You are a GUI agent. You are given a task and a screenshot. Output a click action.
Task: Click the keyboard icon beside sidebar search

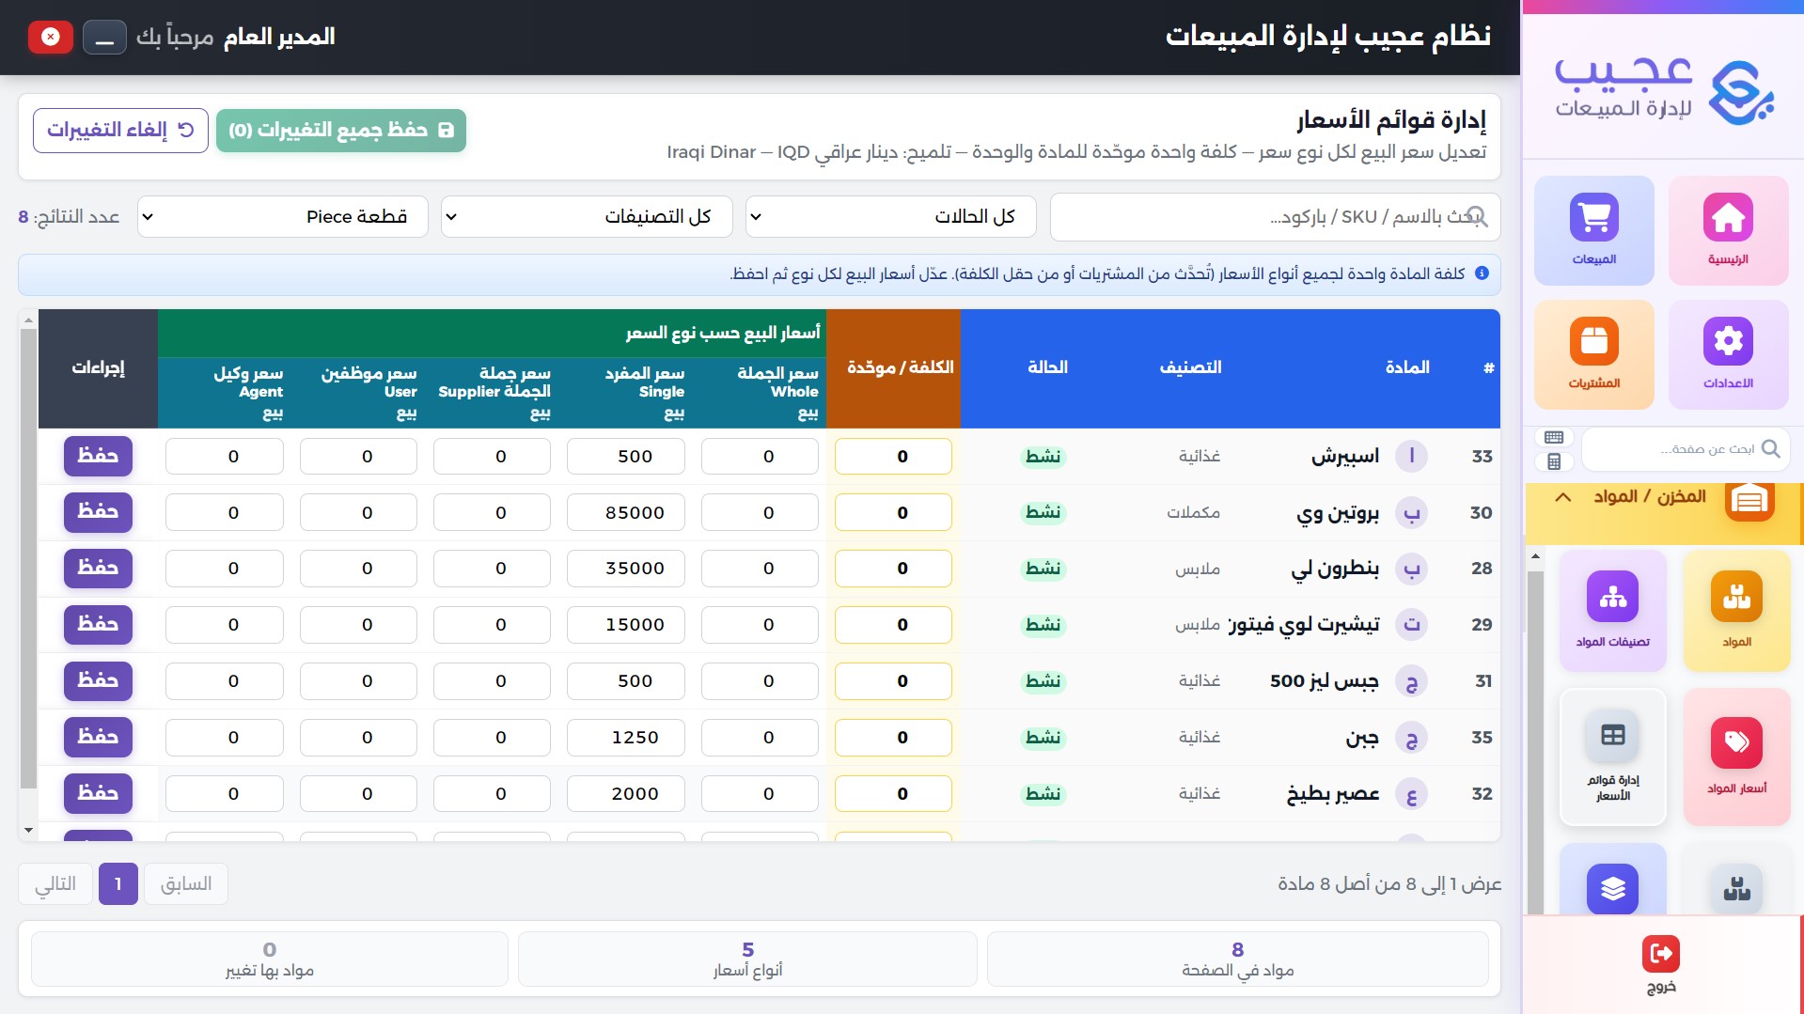[x=1554, y=437]
